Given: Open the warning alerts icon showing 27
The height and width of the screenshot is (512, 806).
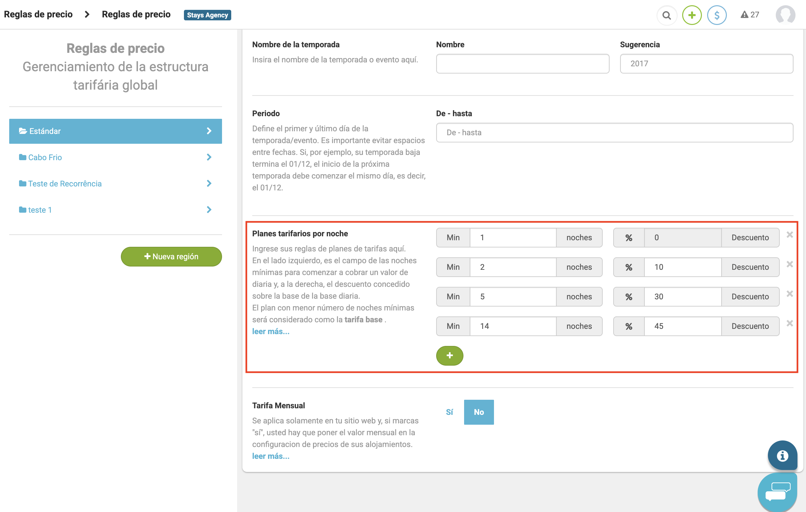Looking at the screenshot, I should coord(750,15).
